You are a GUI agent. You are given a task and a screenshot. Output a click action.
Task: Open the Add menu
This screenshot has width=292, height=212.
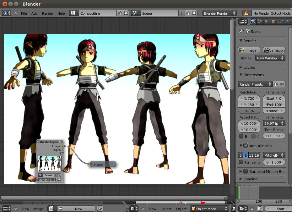34,13
